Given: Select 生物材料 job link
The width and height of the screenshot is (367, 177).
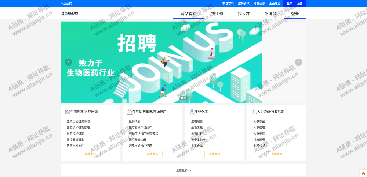Looking at the screenshot, I should click(x=197, y=133).
